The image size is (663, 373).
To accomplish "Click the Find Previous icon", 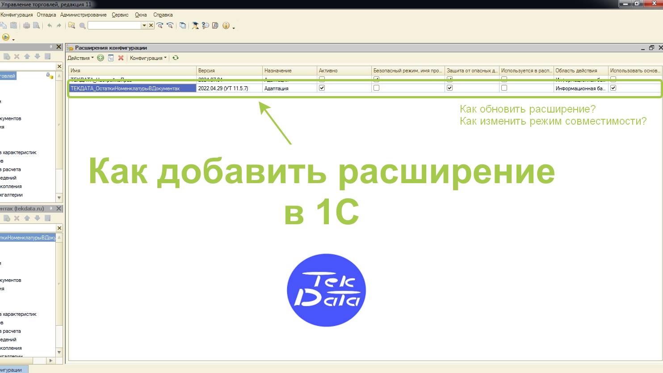I will click(170, 25).
